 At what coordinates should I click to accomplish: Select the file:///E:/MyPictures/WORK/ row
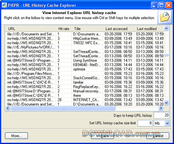click(85, 47)
